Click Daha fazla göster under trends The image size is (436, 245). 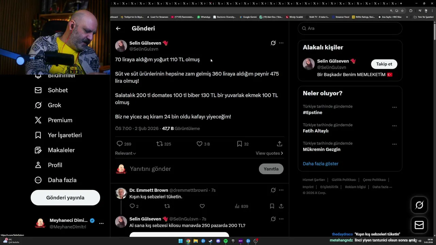(x=321, y=164)
